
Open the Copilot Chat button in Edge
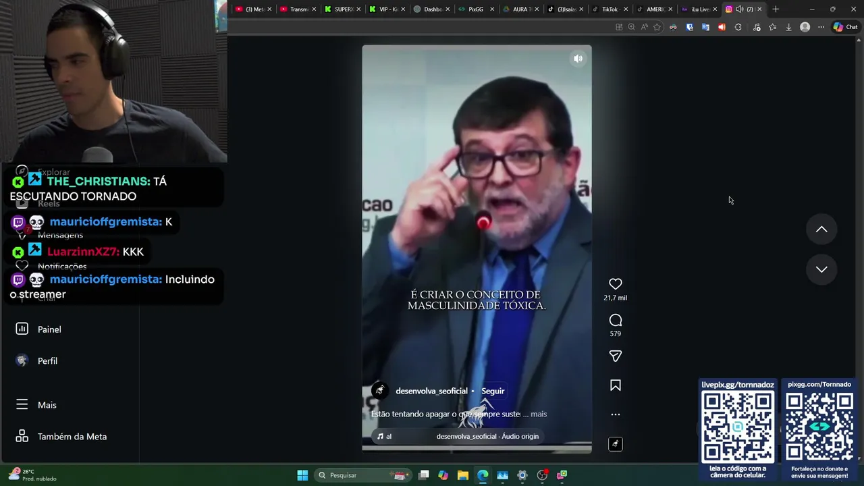[846, 27]
